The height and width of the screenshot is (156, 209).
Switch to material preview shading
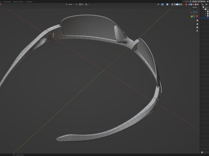tap(179, 4)
